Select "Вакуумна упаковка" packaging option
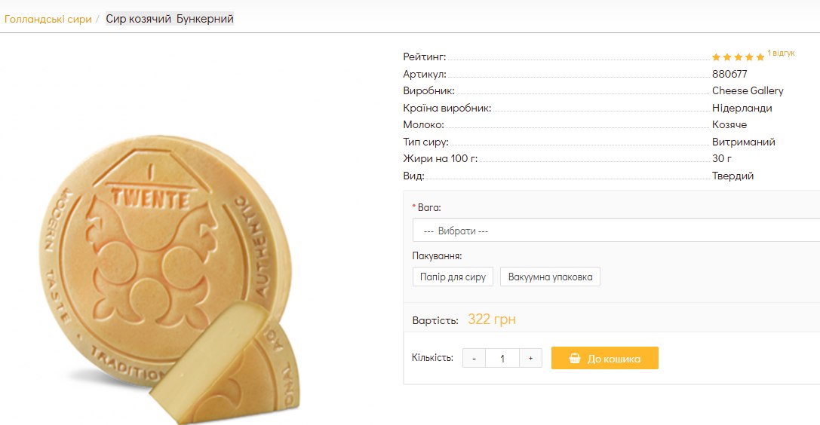This screenshot has width=820, height=425. click(x=550, y=277)
